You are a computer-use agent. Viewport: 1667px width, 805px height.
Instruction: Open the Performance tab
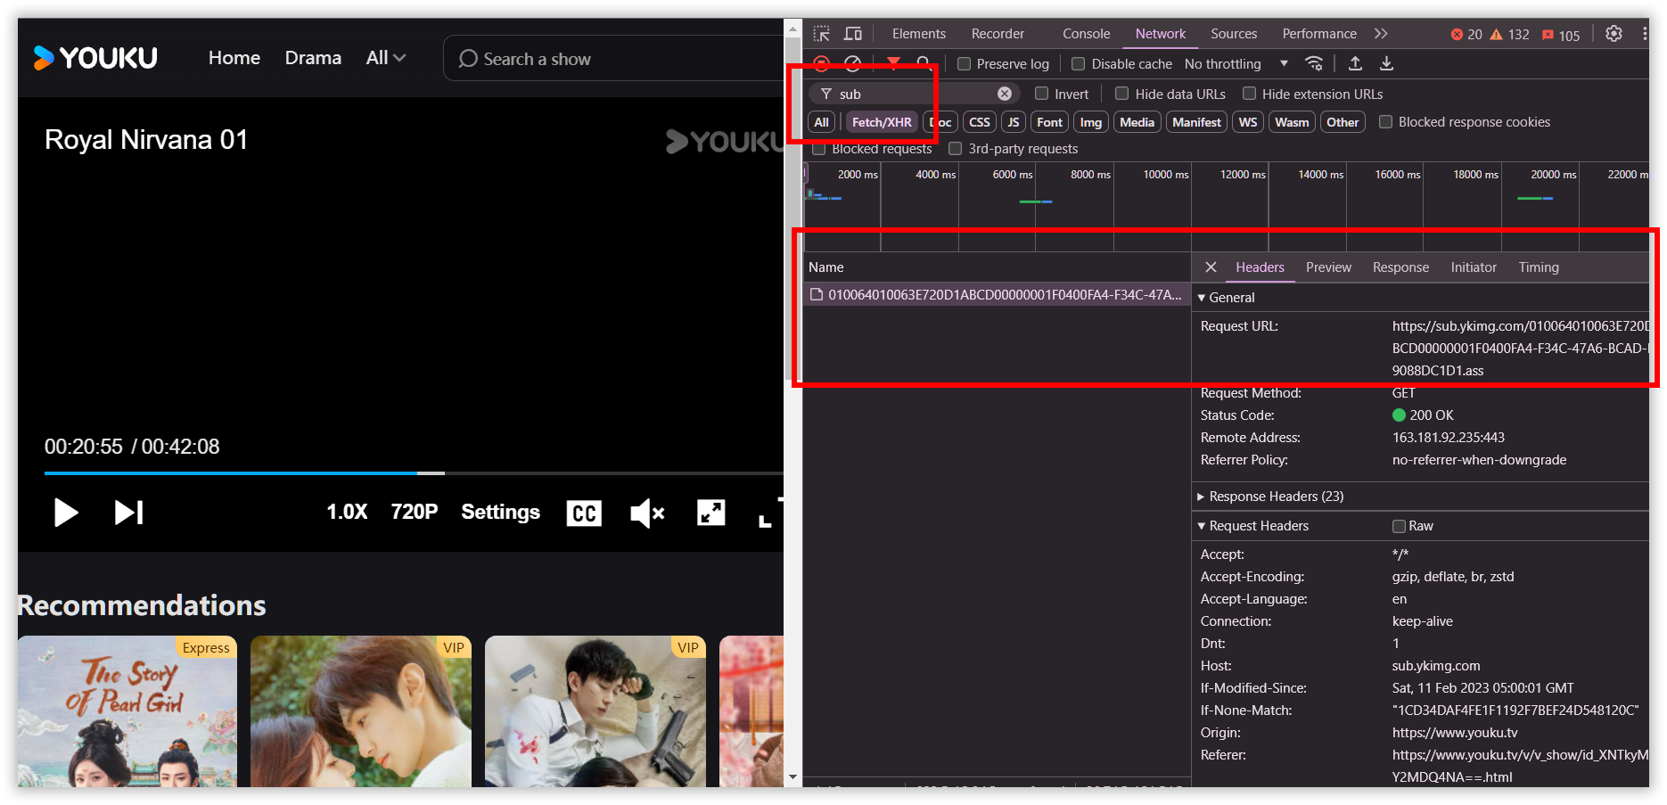click(1319, 34)
